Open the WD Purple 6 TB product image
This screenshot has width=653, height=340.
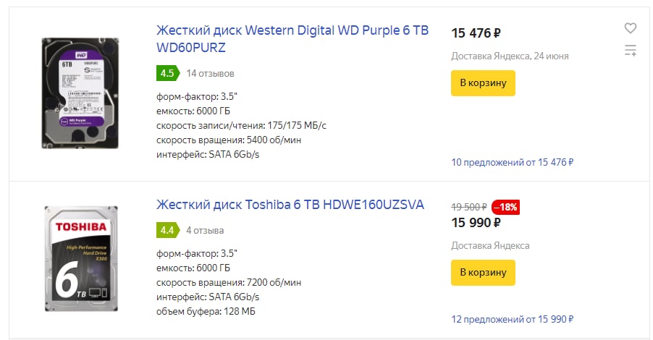pos(80,93)
